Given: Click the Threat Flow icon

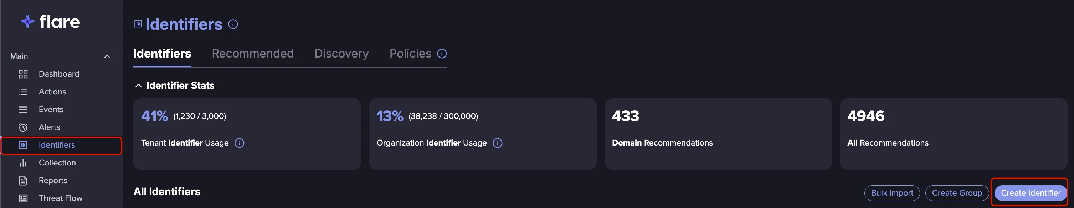Looking at the screenshot, I should point(23,198).
